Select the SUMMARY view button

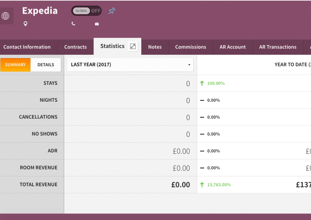[x=16, y=65]
